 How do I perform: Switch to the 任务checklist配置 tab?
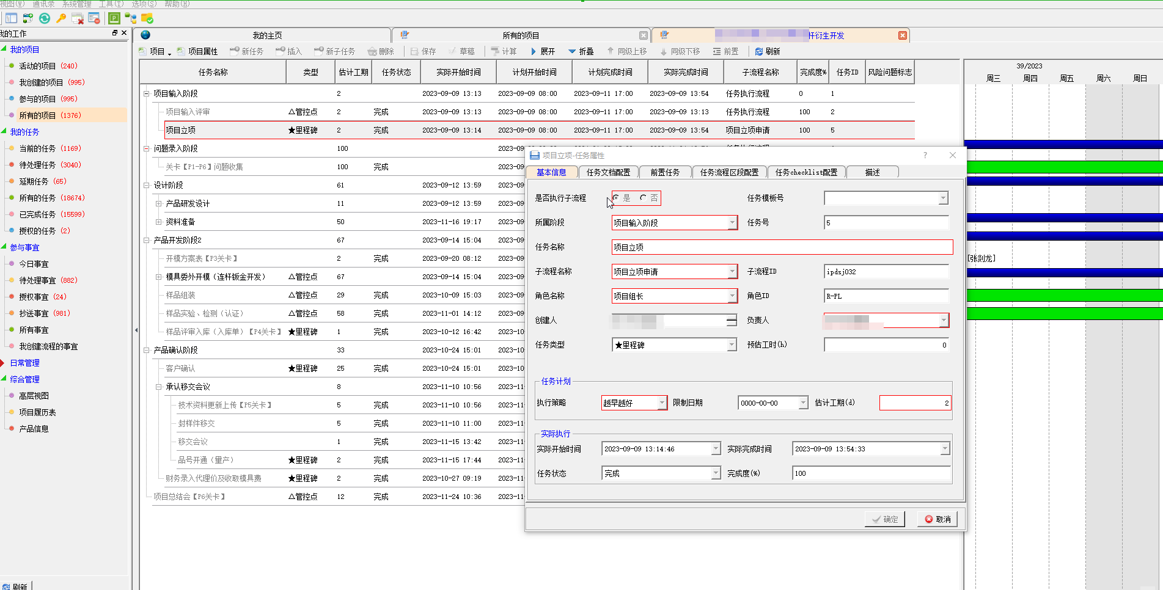pyautogui.click(x=807, y=172)
